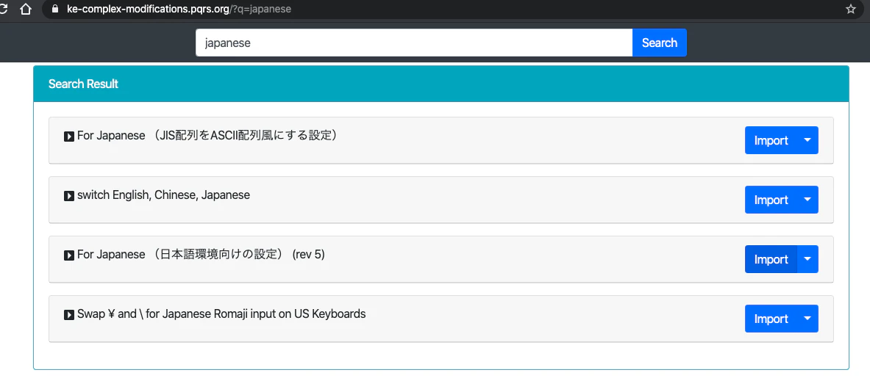Image resolution: width=870 pixels, height=381 pixels.
Task: Expand switch English, Chinese, Japanese triangle
Action: coord(69,196)
